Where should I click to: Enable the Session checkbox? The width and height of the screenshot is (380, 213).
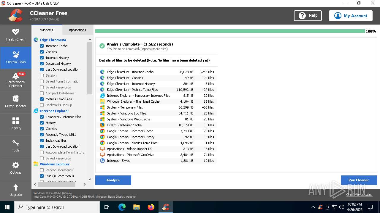click(x=42, y=75)
